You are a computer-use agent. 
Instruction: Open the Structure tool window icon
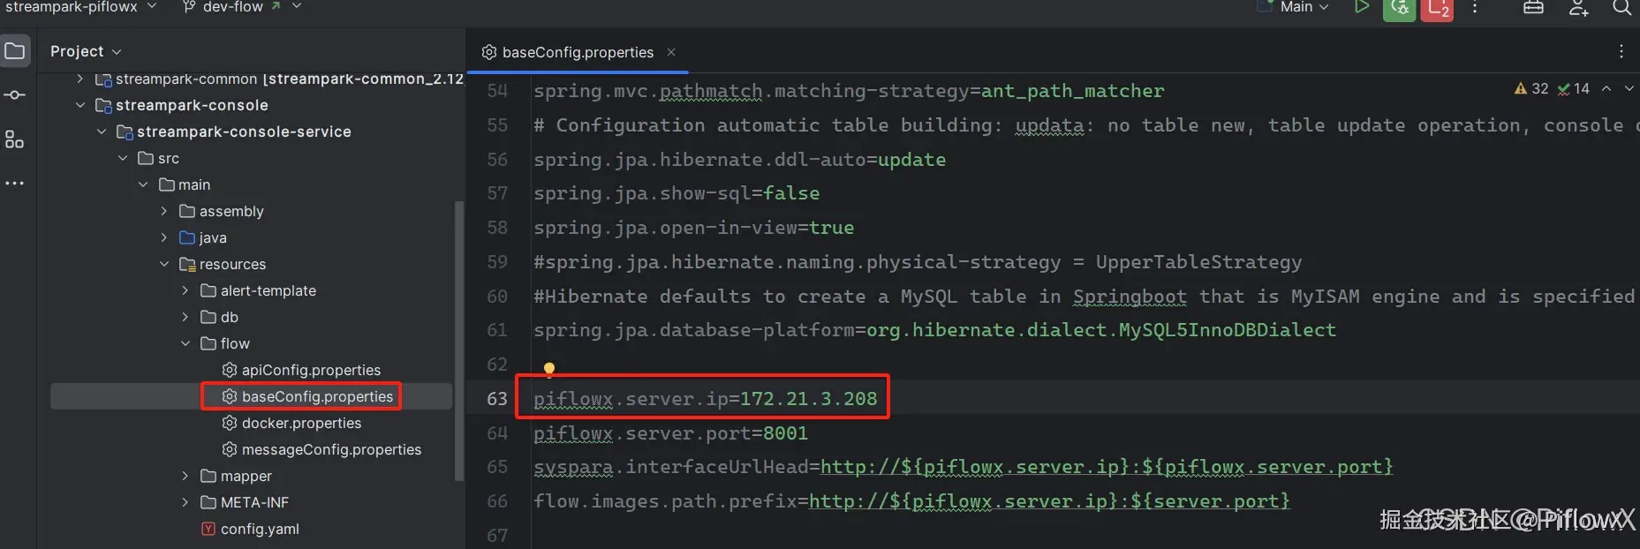pos(15,139)
